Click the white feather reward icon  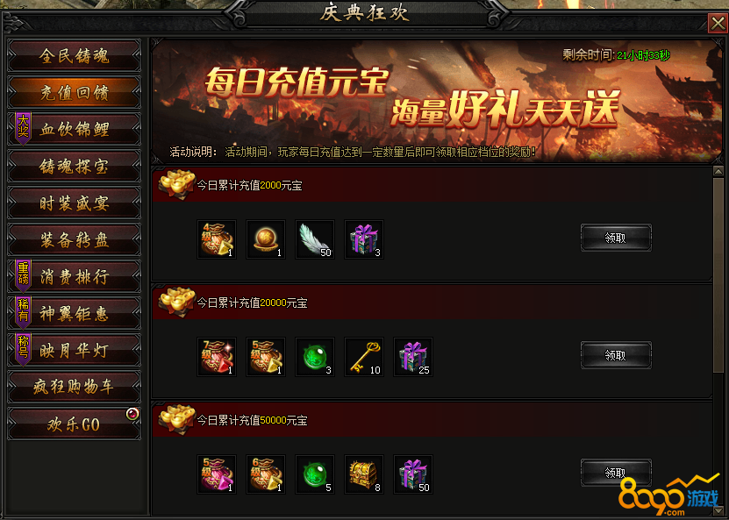coord(315,239)
